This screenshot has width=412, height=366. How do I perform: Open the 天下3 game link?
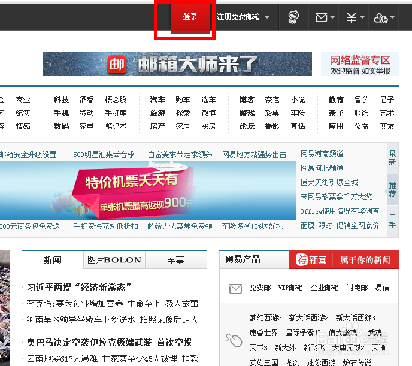coord(258,348)
